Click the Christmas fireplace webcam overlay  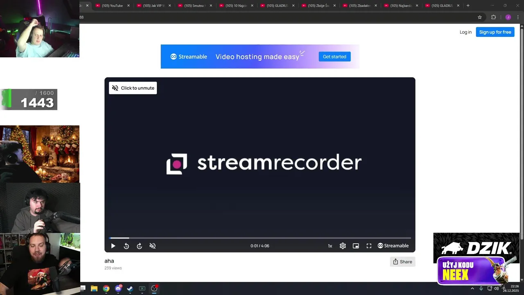(x=40, y=154)
